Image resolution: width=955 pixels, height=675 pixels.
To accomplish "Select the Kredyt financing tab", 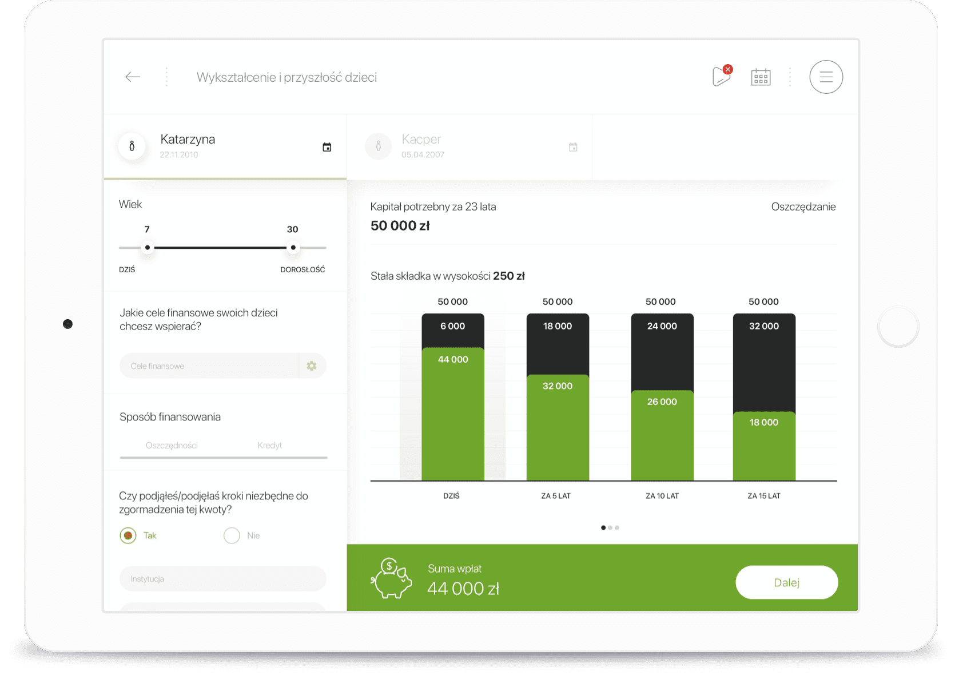I will click(269, 445).
